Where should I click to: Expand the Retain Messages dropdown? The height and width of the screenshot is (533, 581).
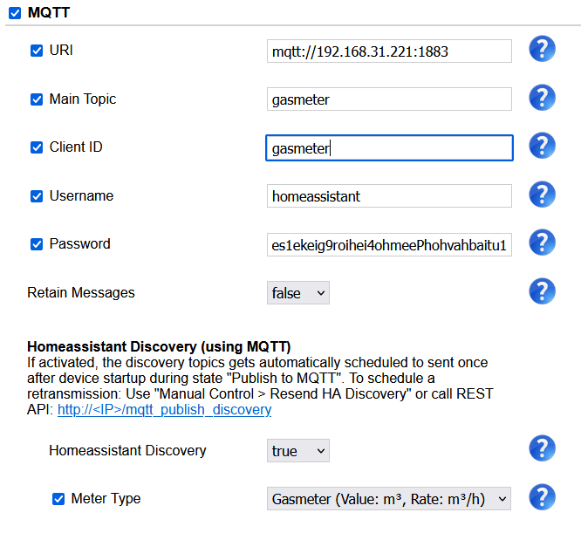297,293
